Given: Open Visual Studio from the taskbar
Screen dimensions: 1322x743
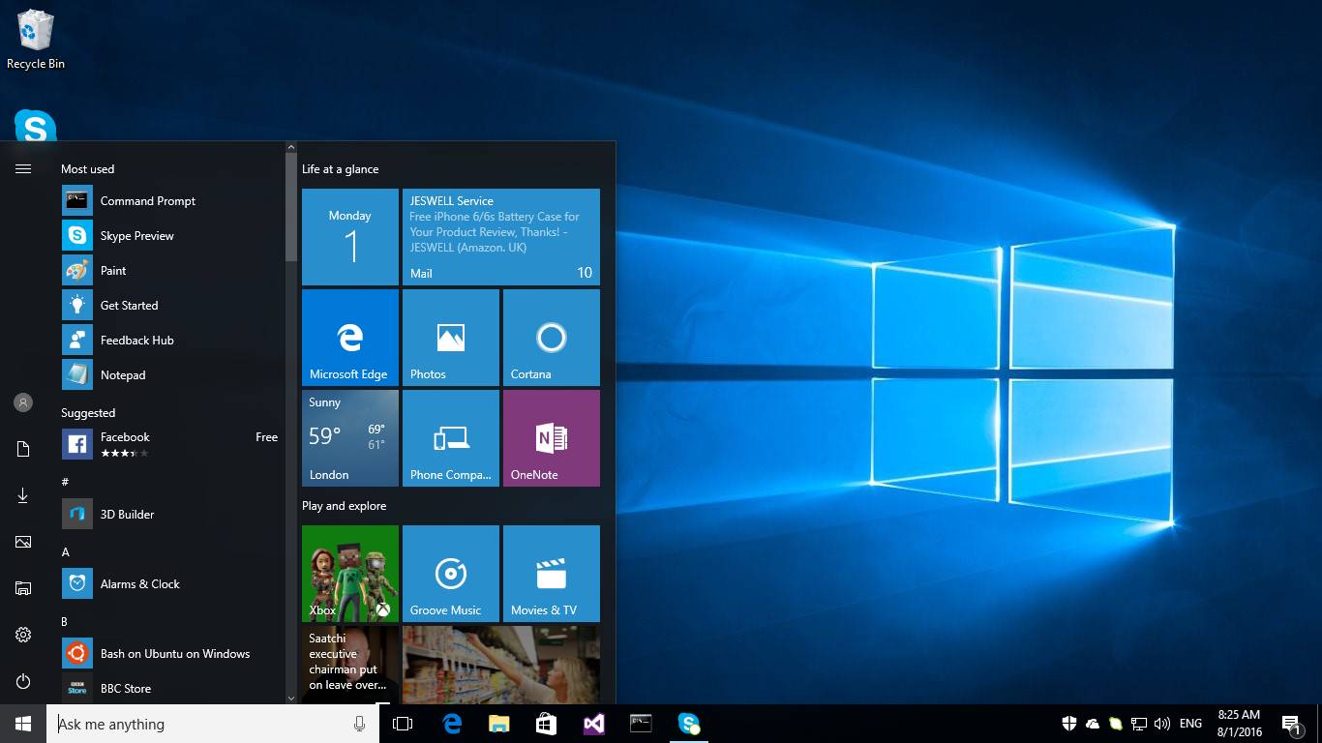Looking at the screenshot, I should pyautogui.click(x=593, y=724).
